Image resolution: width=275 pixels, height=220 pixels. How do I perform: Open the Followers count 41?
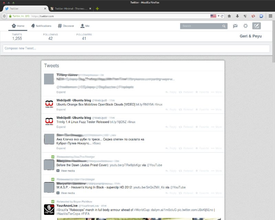pyautogui.click(x=84, y=37)
